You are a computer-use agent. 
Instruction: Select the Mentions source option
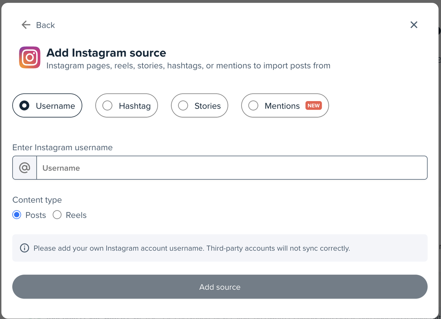tap(285, 106)
